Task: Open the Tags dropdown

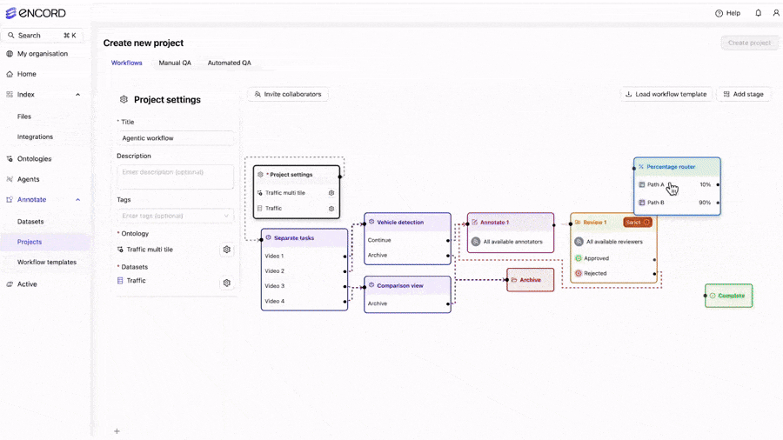Action: pyautogui.click(x=175, y=216)
